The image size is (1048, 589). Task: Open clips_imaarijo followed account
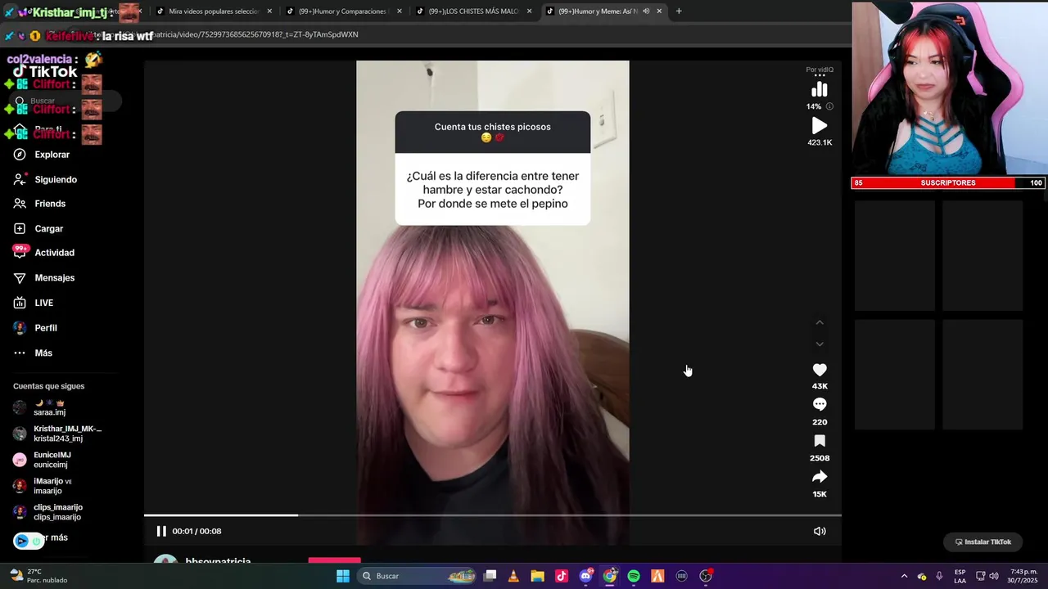(x=47, y=512)
